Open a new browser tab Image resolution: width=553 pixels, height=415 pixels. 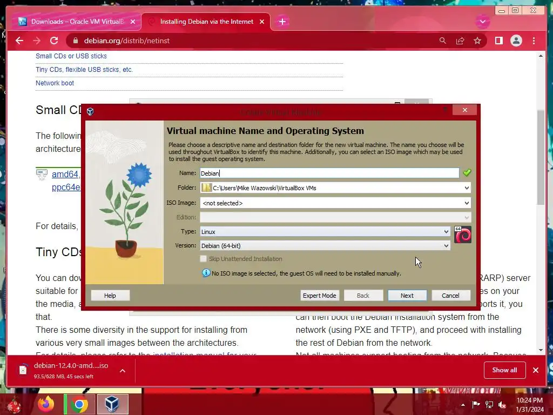[282, 22]
